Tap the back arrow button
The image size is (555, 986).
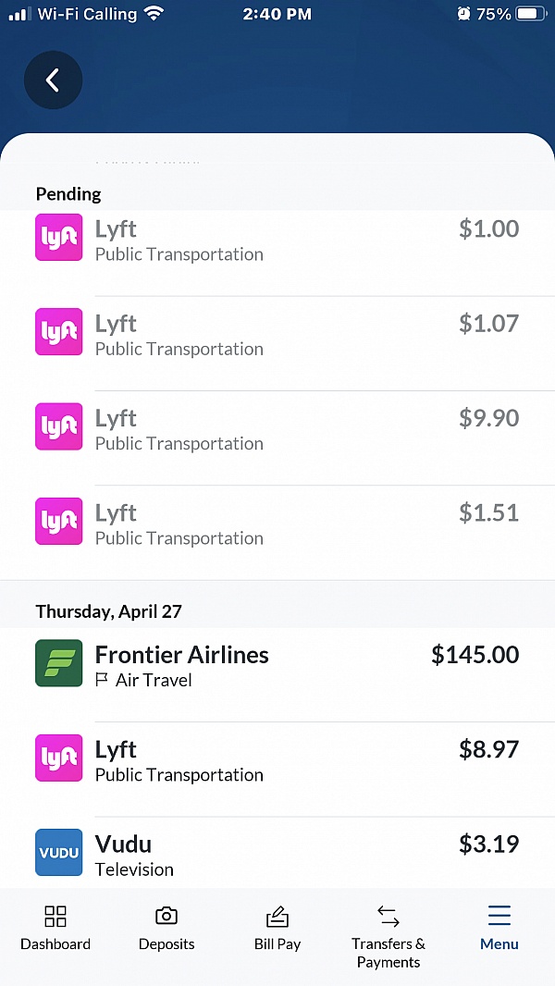53,80
